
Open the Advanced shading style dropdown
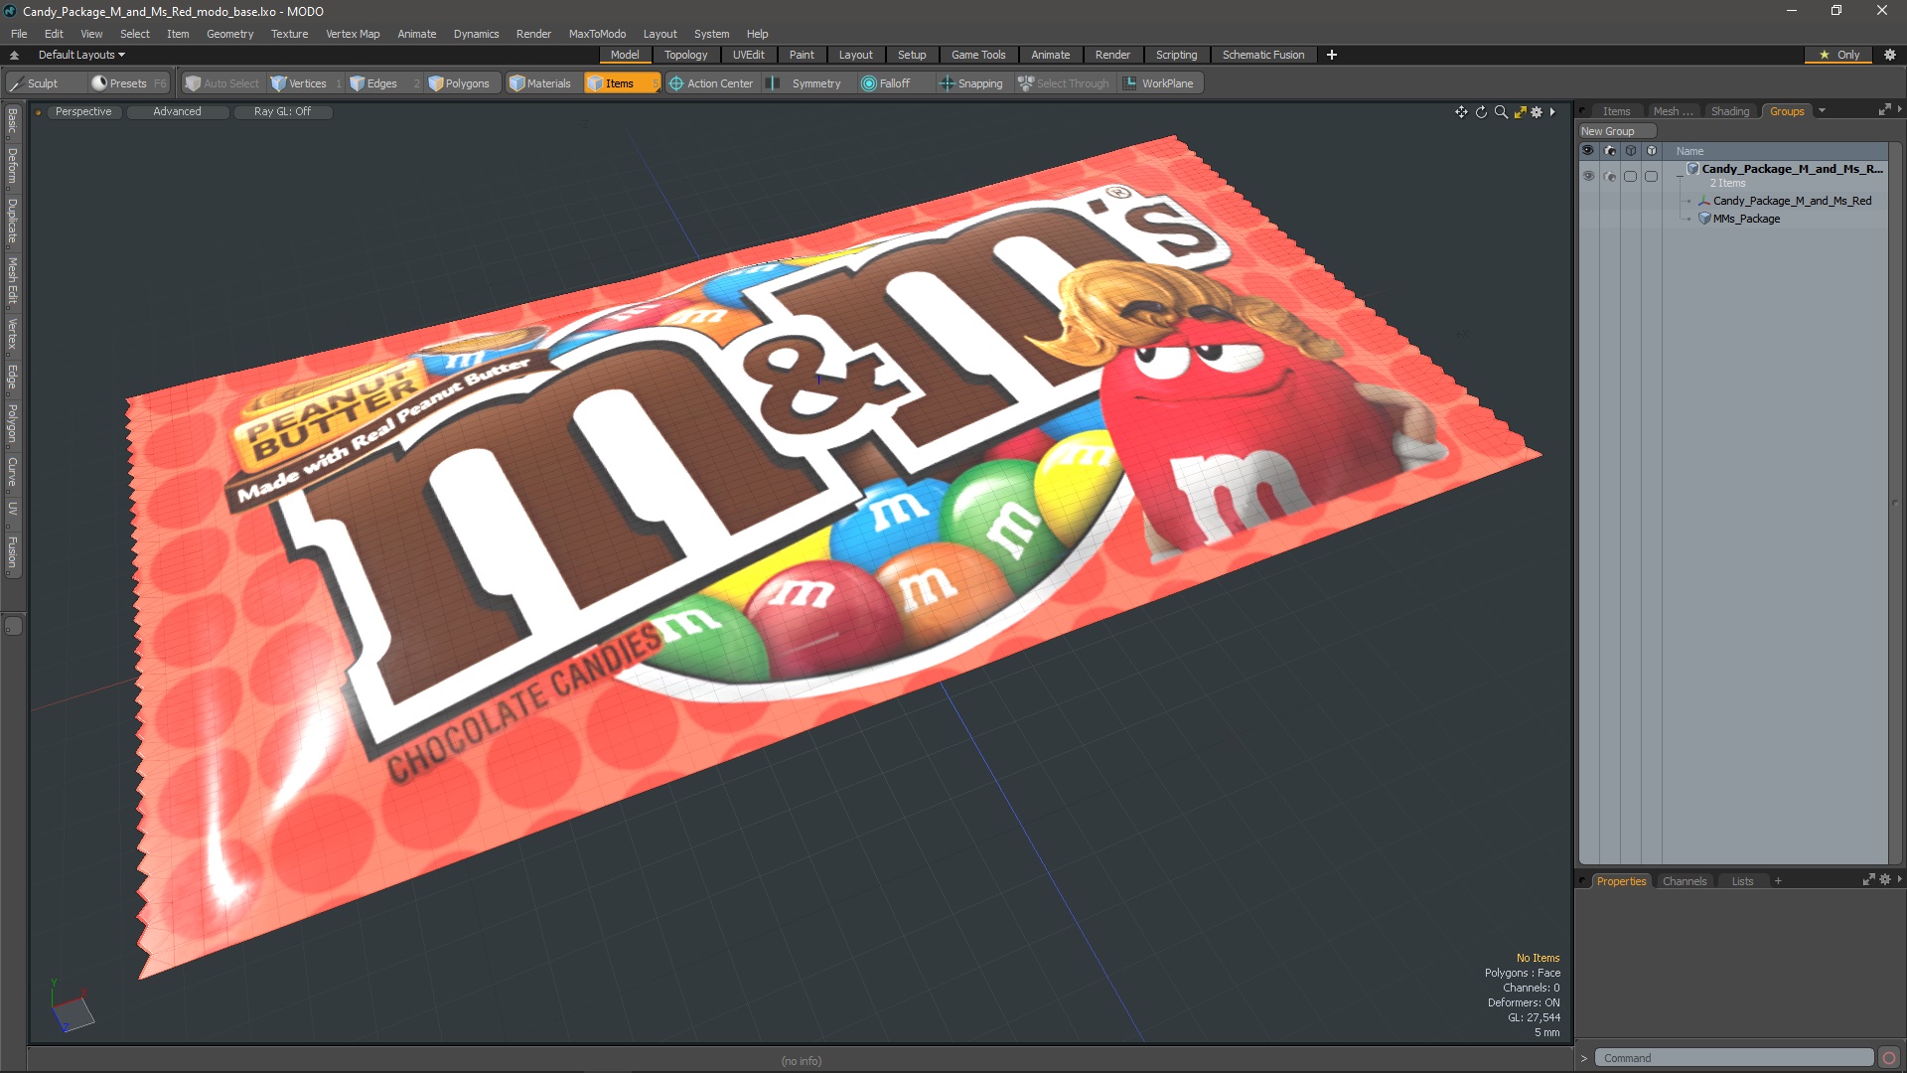[x=177, y=111]
